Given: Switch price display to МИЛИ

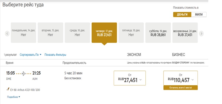Looking at the screenshot, I should coord(199,14).
